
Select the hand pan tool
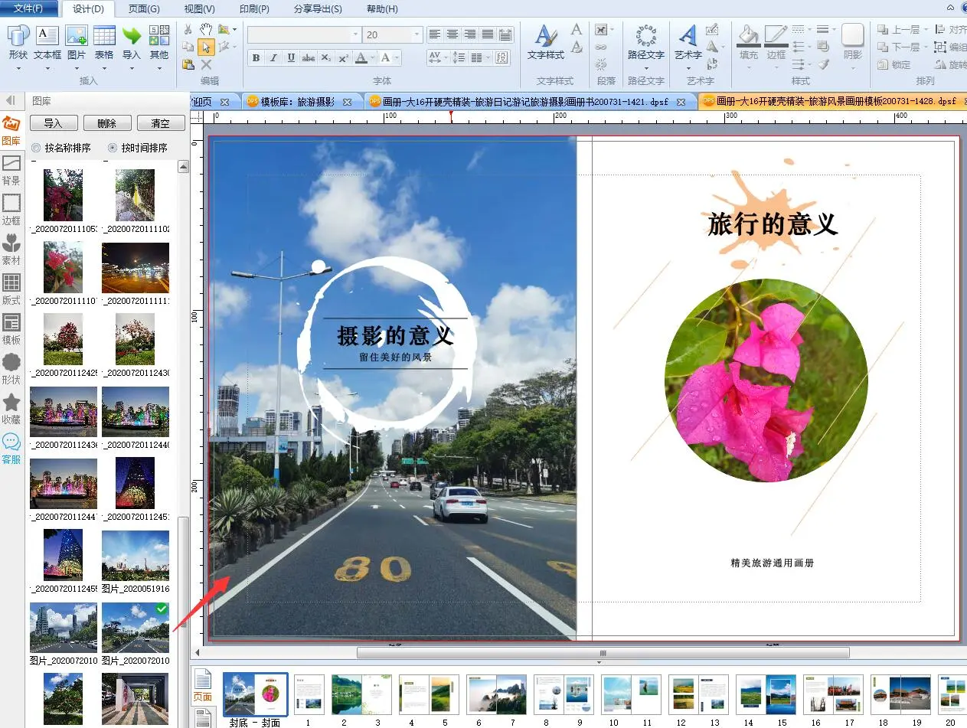point(206,29)
